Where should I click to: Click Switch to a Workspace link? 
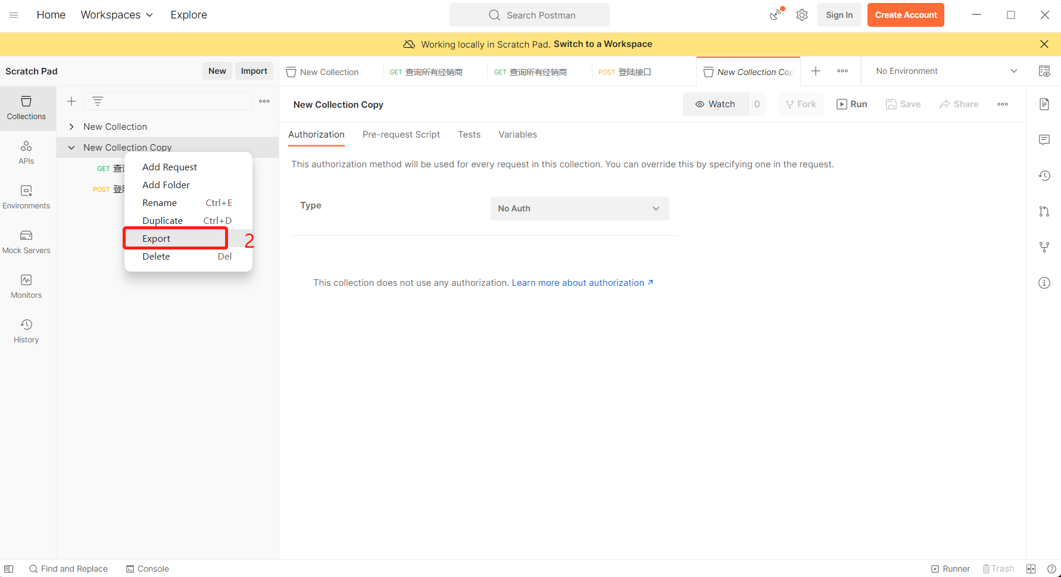(603, 44)
